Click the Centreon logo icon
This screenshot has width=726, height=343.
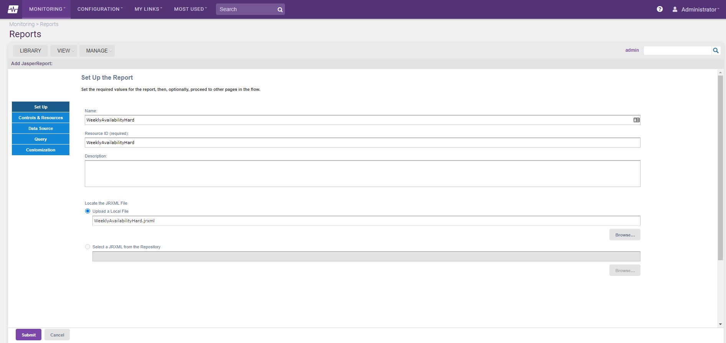[13, 9]
